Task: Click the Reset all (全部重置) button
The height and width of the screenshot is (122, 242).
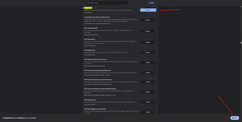Action: click(151, 3)
